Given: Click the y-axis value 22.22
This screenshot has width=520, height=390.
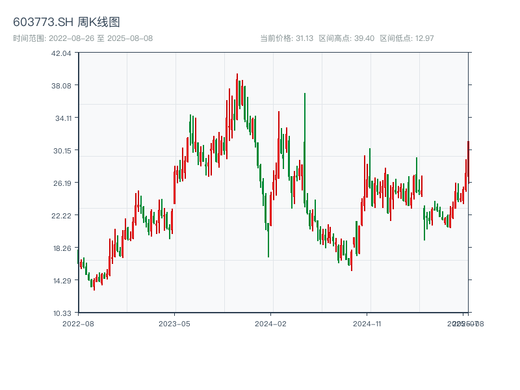Looking at the screenshot, I should (x=61, y=216).
